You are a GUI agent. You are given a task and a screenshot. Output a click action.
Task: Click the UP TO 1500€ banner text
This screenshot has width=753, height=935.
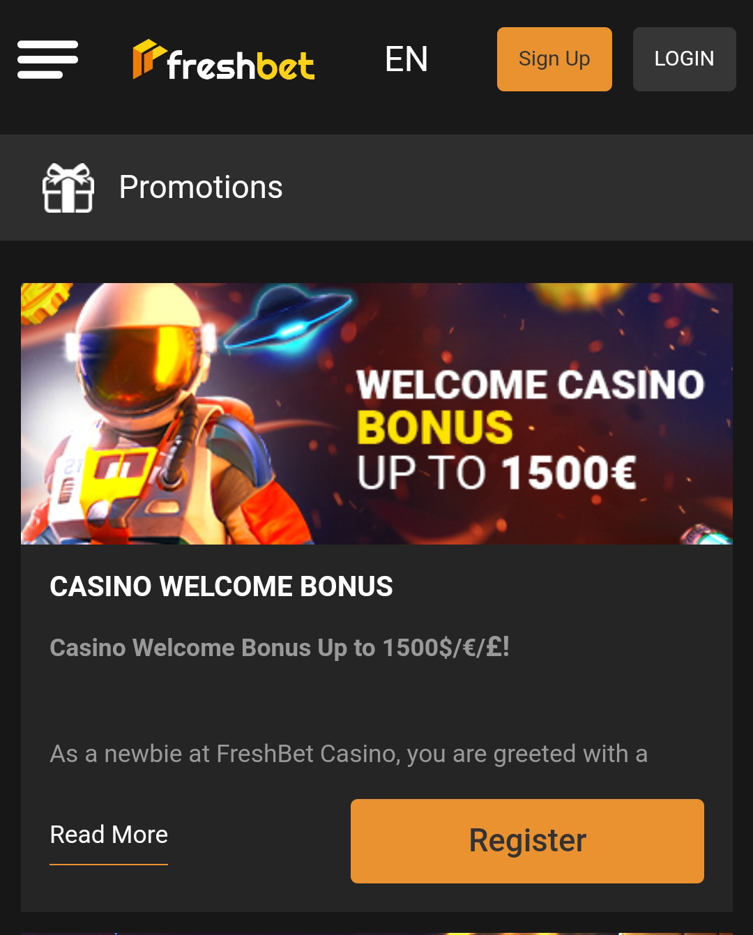coord(496,473)
